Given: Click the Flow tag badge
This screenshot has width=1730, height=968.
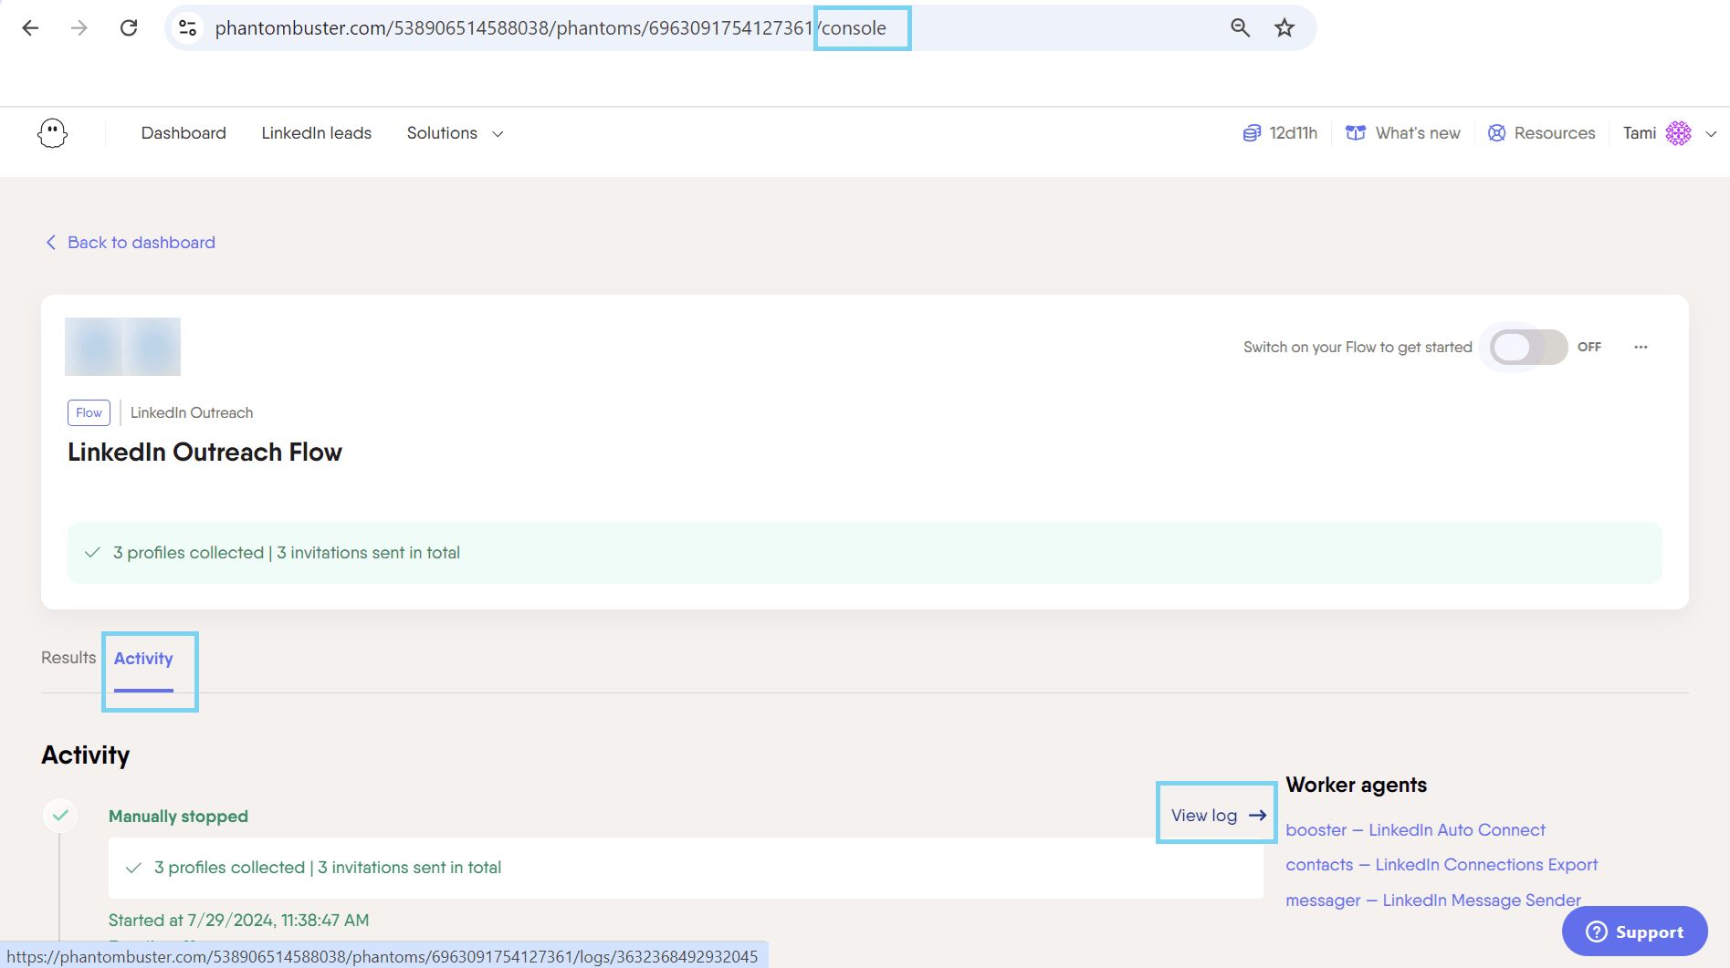Looking at the screenshot, I should click(89, 412).
